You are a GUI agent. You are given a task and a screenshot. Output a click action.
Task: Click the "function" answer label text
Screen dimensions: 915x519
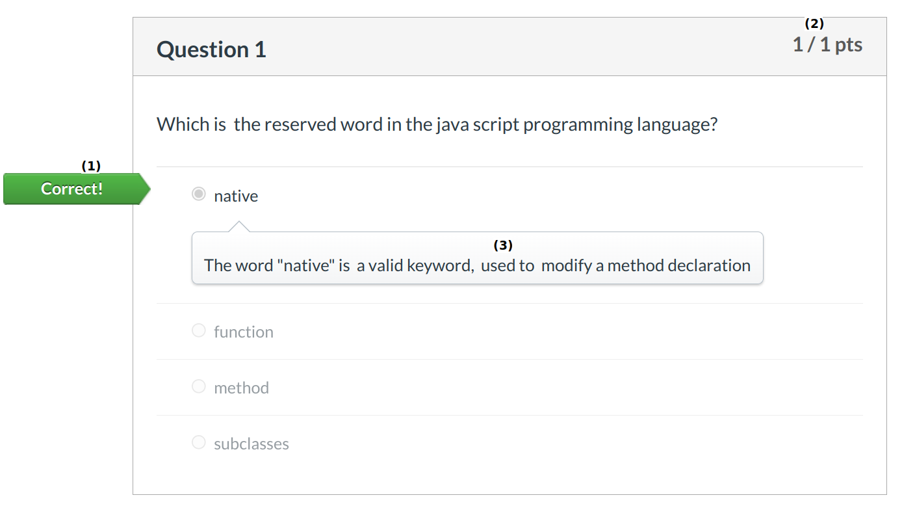[244, 332]
